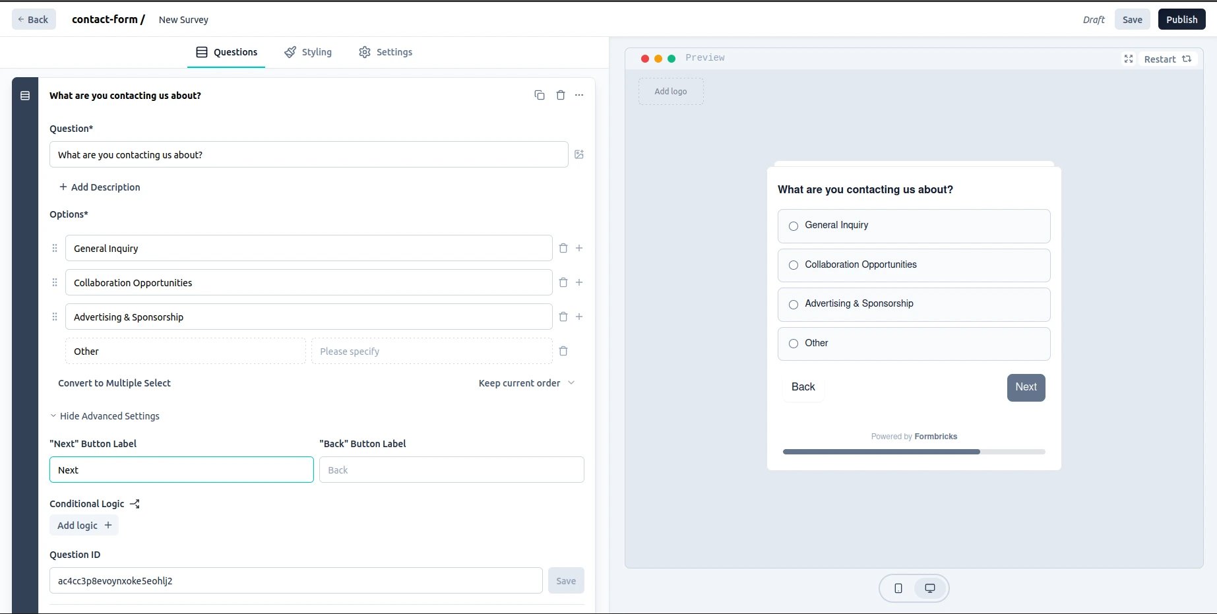The image size is (1217, 614).
Task: Collapse Hide Advanced Settings
Action: point(105,416)
